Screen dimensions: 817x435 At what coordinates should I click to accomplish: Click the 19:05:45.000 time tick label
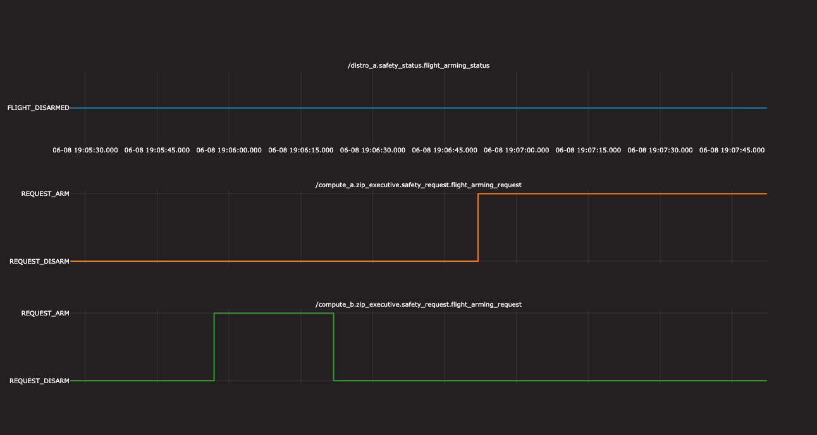coord(157,150)
